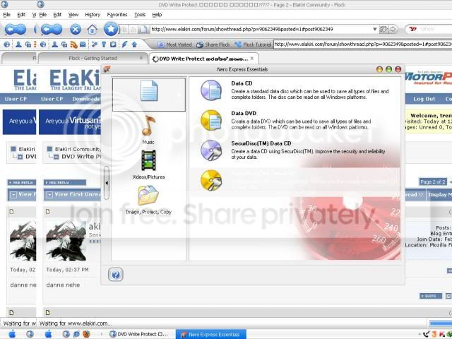Select the Image, Project, Copy folder icon
This screenshot has width=452, height=339.
pyautogui.click(x=148, y=196)
